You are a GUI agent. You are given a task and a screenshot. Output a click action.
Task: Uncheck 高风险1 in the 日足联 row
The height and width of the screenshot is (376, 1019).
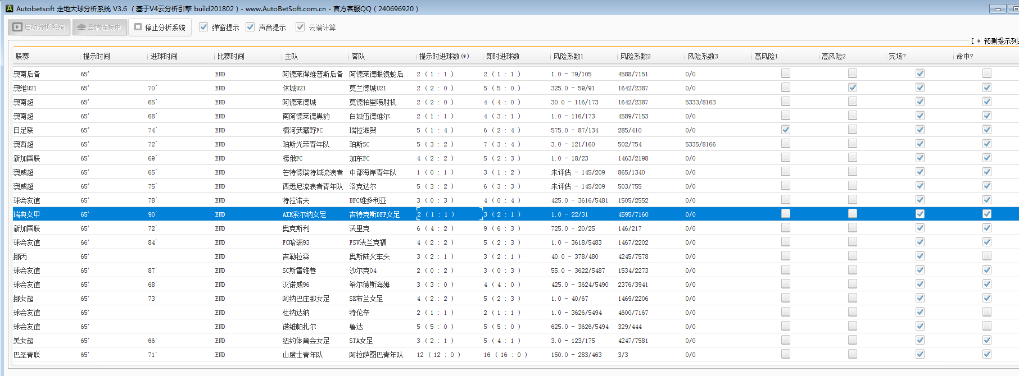[785, 130]
